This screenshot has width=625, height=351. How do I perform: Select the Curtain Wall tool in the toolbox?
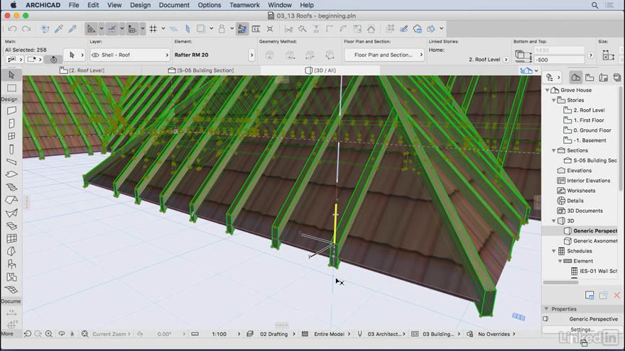pyautogui.click(x=11, y=238)
